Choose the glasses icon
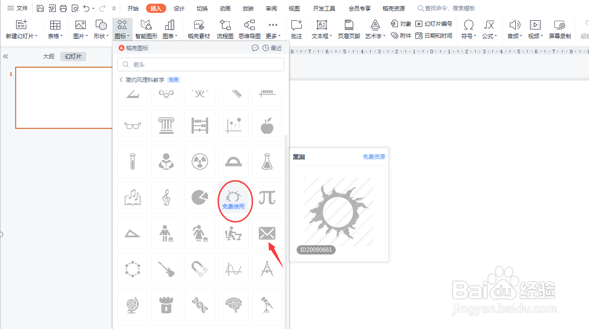The image size is (589, 329). (x=133, y=126)
